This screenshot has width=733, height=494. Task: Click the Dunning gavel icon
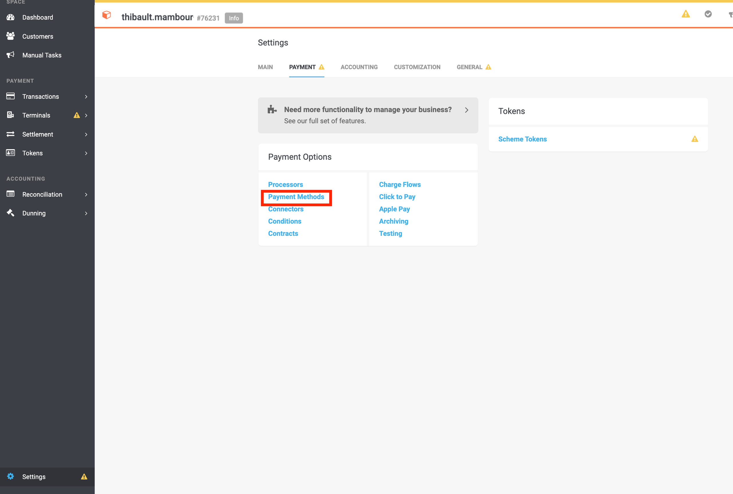10,213
